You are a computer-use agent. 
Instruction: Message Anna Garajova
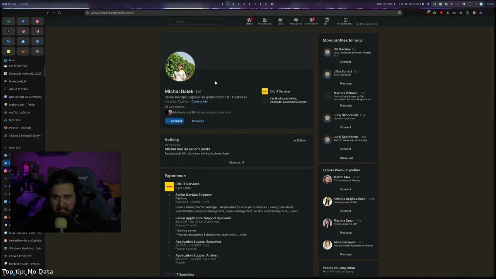[x=346, y=255]
